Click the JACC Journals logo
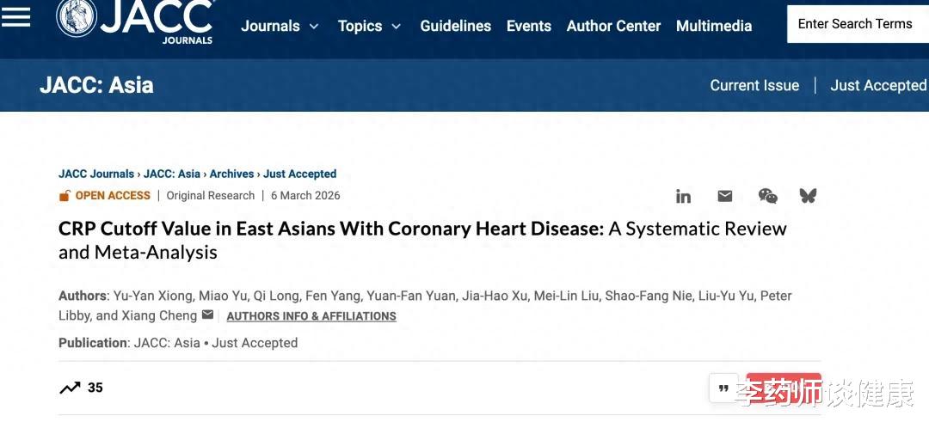Screen dimensions: 929x428 [x=136, y=21]
